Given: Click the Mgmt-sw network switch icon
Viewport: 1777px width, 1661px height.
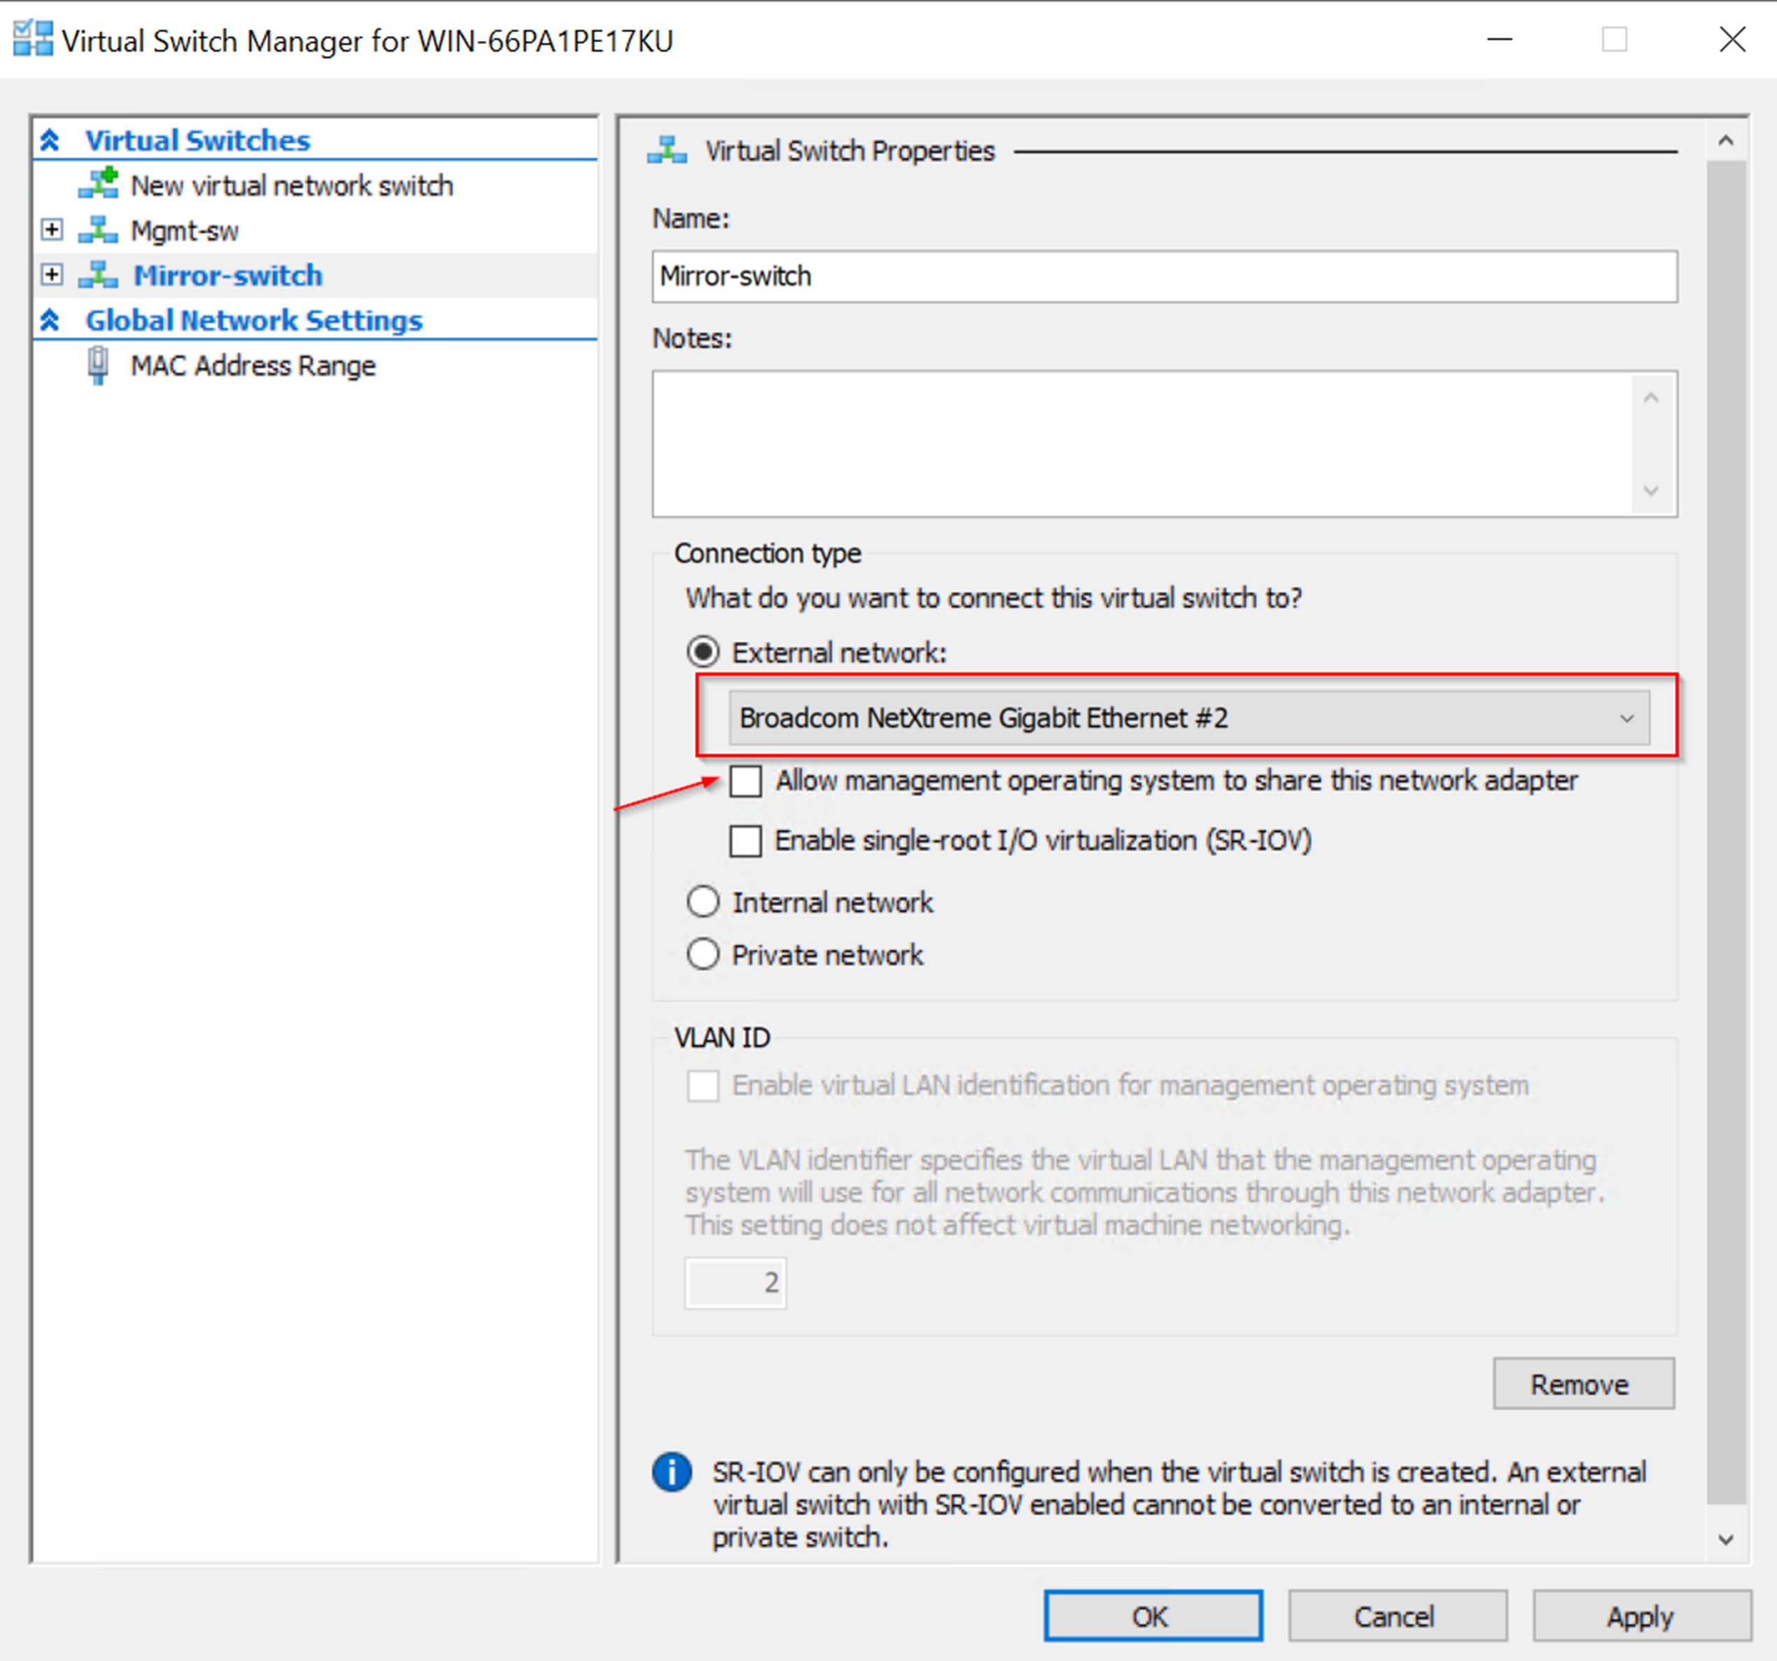Looking at the screenshot, I should [98, 230].
